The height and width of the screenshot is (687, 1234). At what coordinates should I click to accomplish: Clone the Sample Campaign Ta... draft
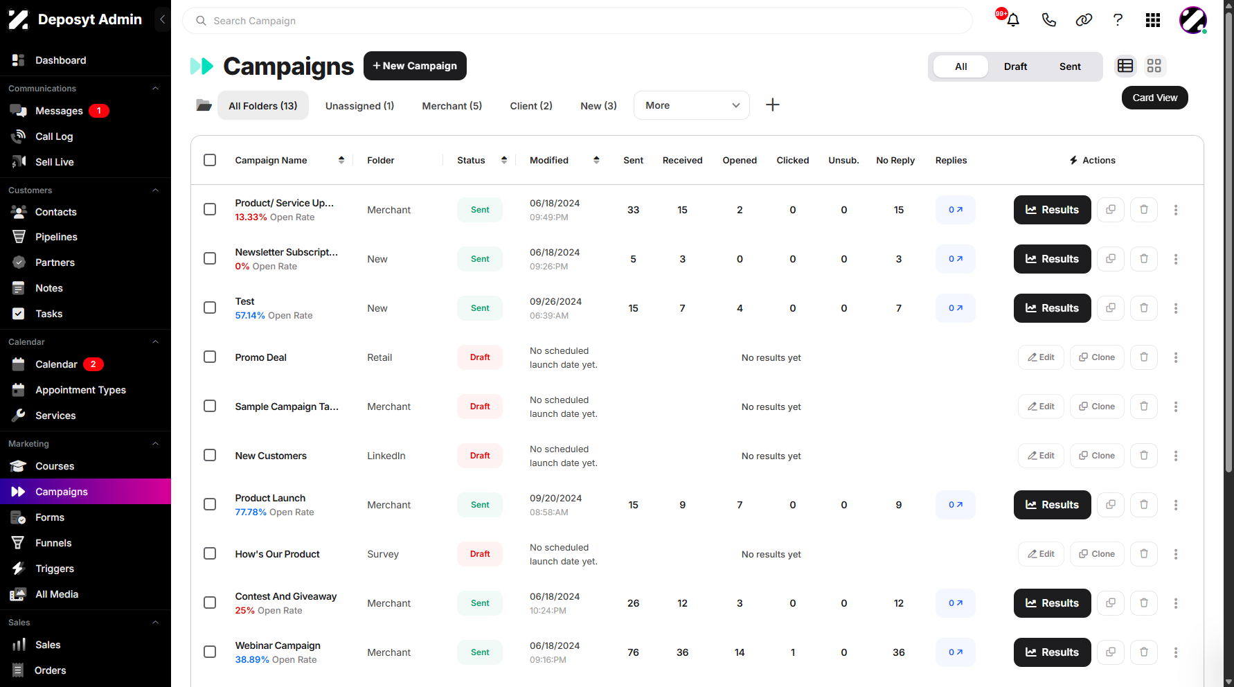(1097, 407)
